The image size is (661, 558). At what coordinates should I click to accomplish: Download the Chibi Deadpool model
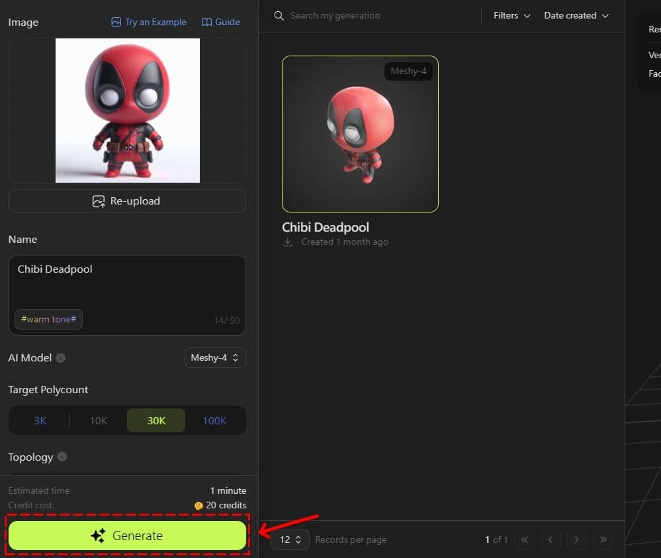(287, 242)
